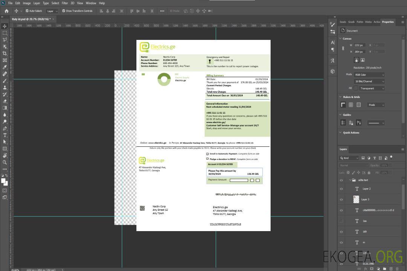Viewport: 407px width, 271px height.
Task: Switch to the History panel tab
Action: coord(368,22)
